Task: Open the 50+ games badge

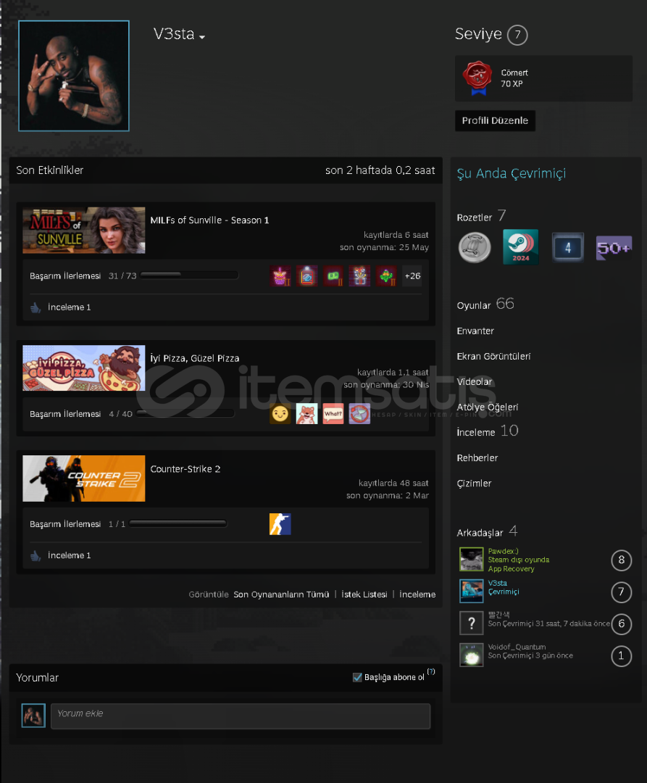Action: point(614,248)
